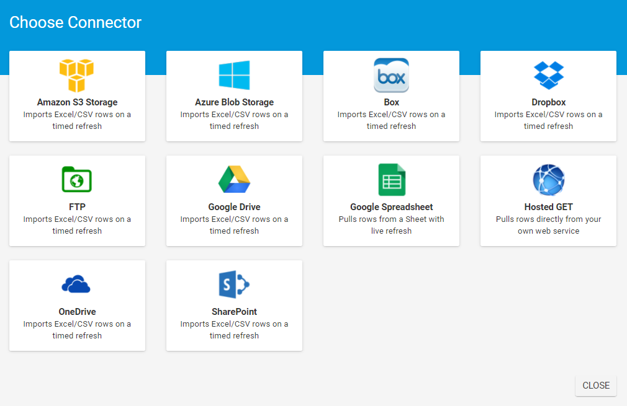Open the Google Spreadsheet title
The width and height of the screenshot is (627, 406).
[x=392, y=207]
